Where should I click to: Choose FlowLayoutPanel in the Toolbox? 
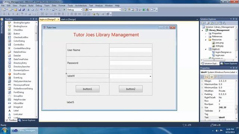(22, 85)
